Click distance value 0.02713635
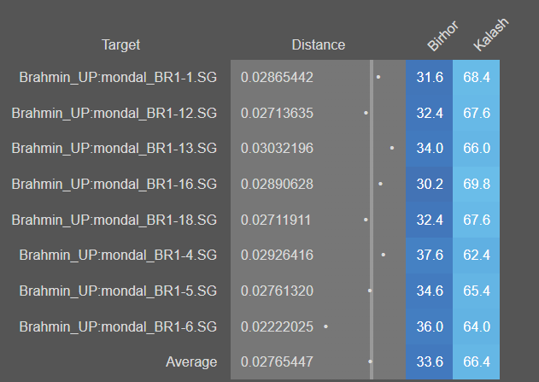The width and height of the screenshot is (539, 382). point(277,113)
